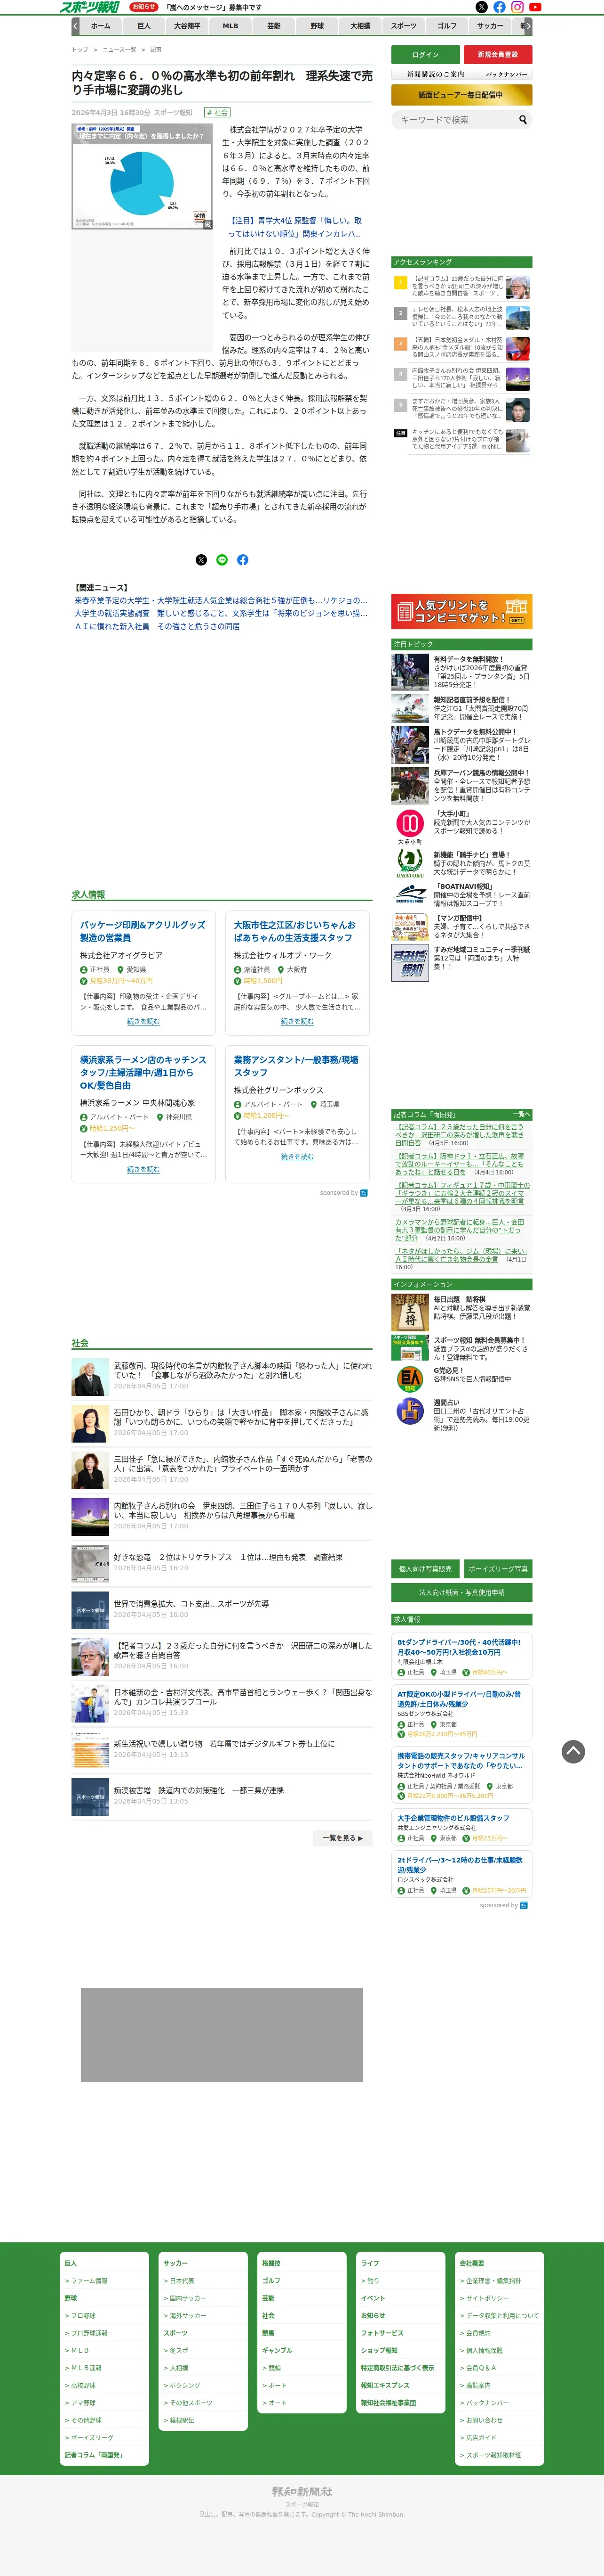Screen dimensions: 604x2576
Task: Open the 巨人報知 round icon
Action: 409,1380
